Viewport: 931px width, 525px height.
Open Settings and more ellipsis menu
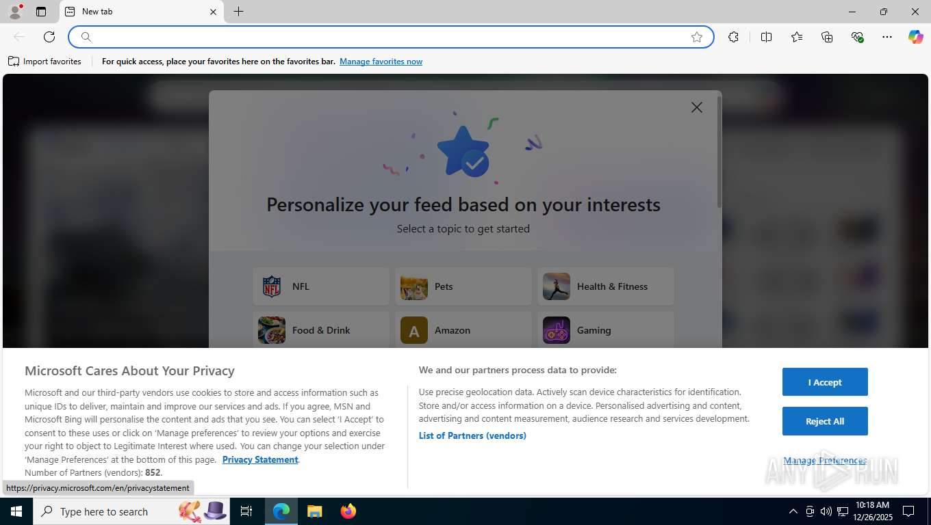coord(887,37)
